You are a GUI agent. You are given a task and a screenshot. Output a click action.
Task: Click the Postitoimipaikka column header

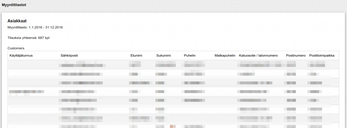point(322,56)
